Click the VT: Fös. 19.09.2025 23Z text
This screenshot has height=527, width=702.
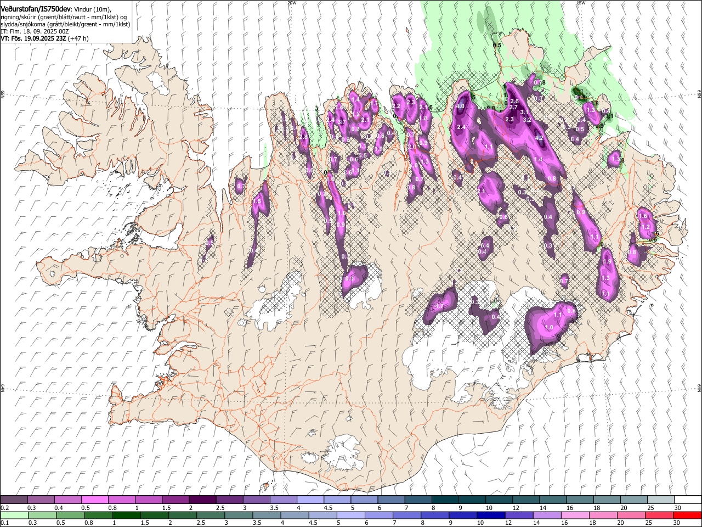33,38
